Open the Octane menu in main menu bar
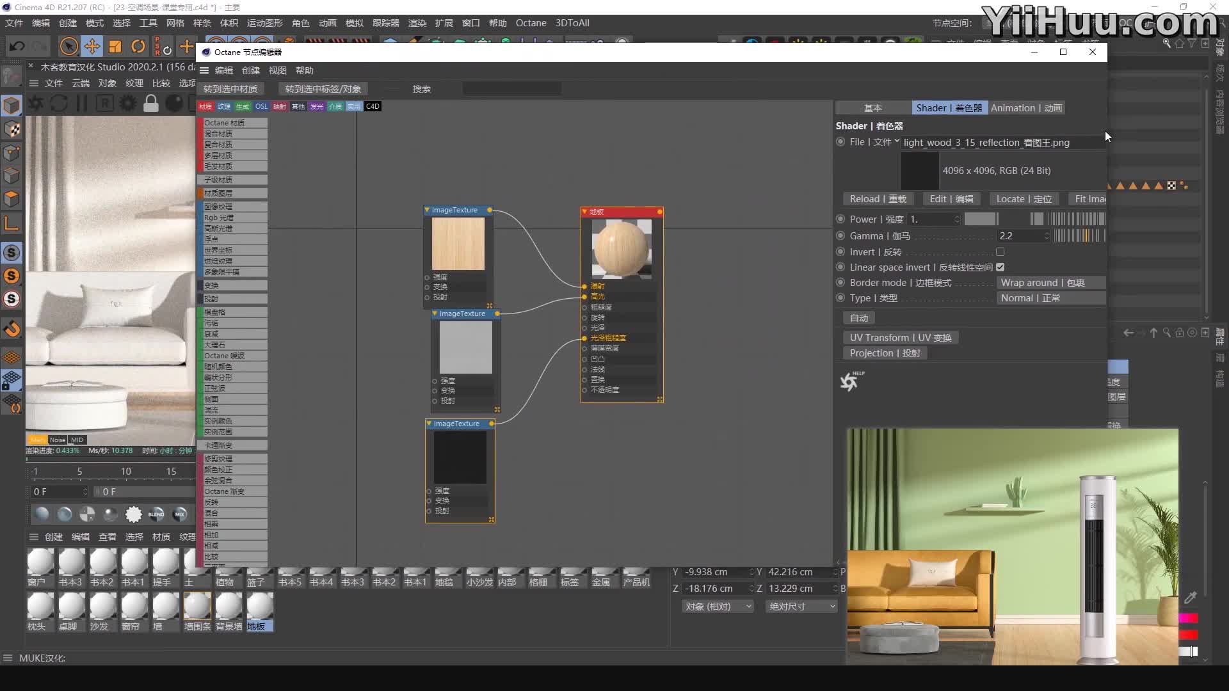The image size is (1229, 691). (x=531, y=23)
